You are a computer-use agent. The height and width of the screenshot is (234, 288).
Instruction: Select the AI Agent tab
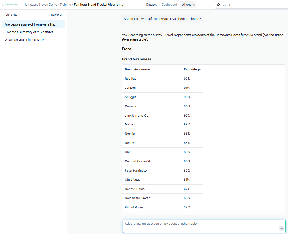[188, 5]
